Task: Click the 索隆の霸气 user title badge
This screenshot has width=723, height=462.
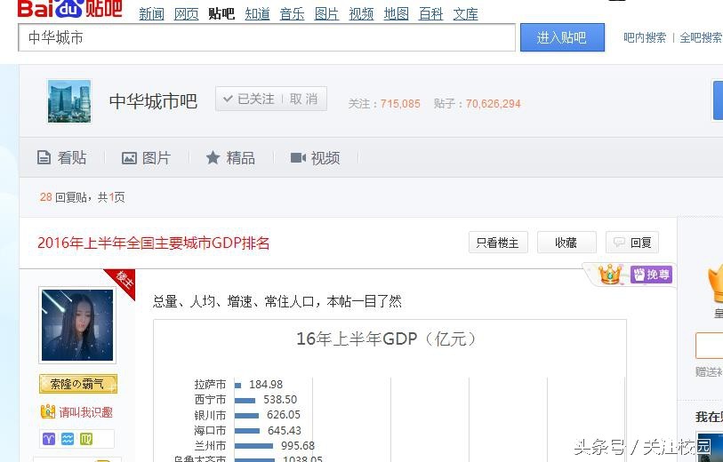Action: 77,385
